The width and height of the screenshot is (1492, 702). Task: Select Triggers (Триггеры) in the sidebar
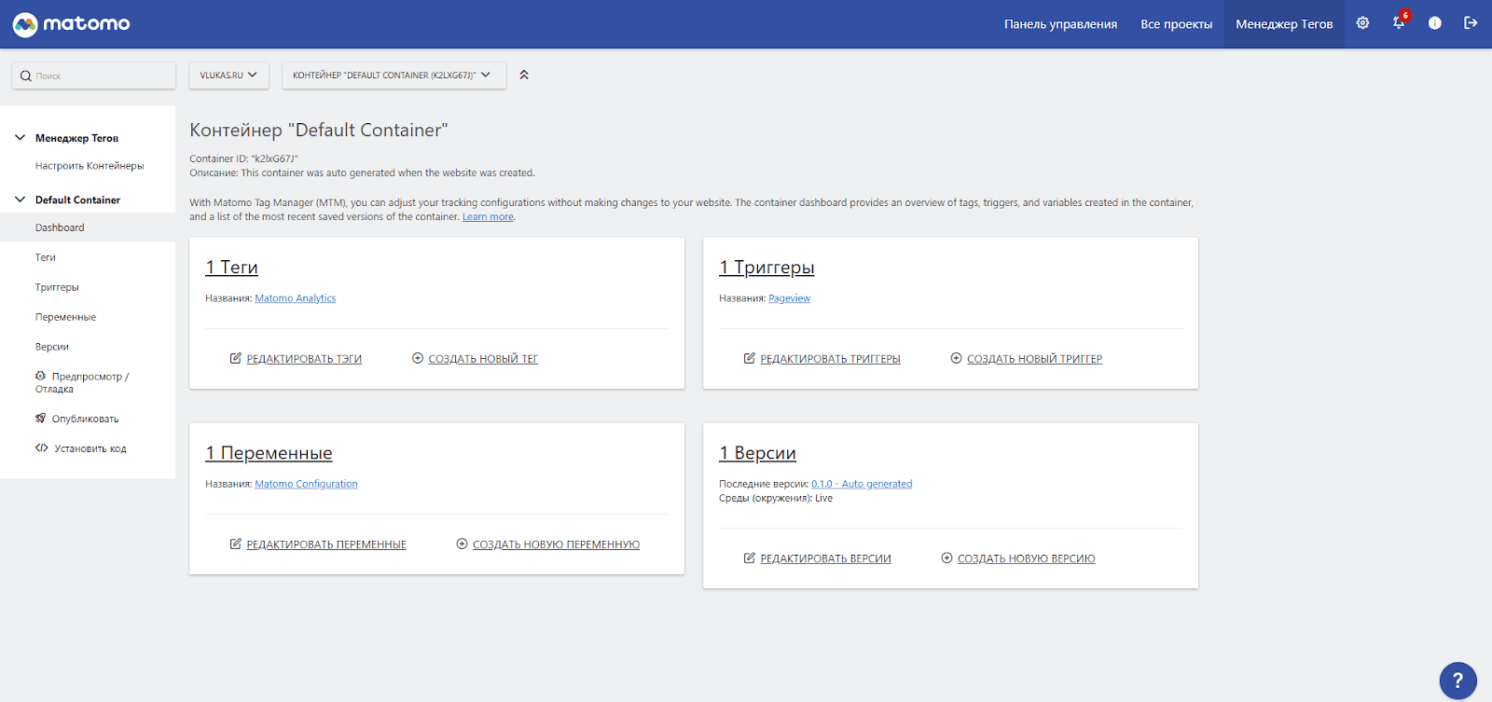(57, 287)
